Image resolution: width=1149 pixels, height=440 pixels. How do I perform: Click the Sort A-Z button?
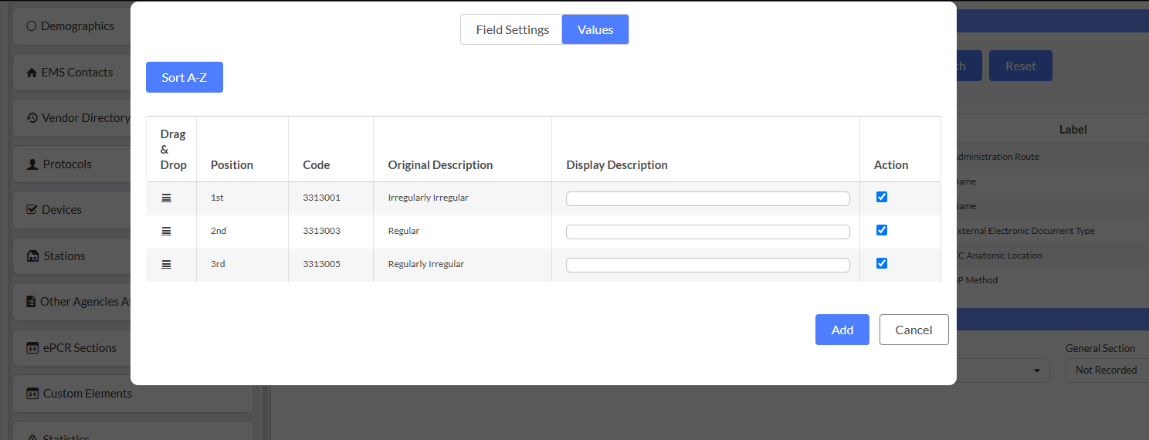click(185, 77)
